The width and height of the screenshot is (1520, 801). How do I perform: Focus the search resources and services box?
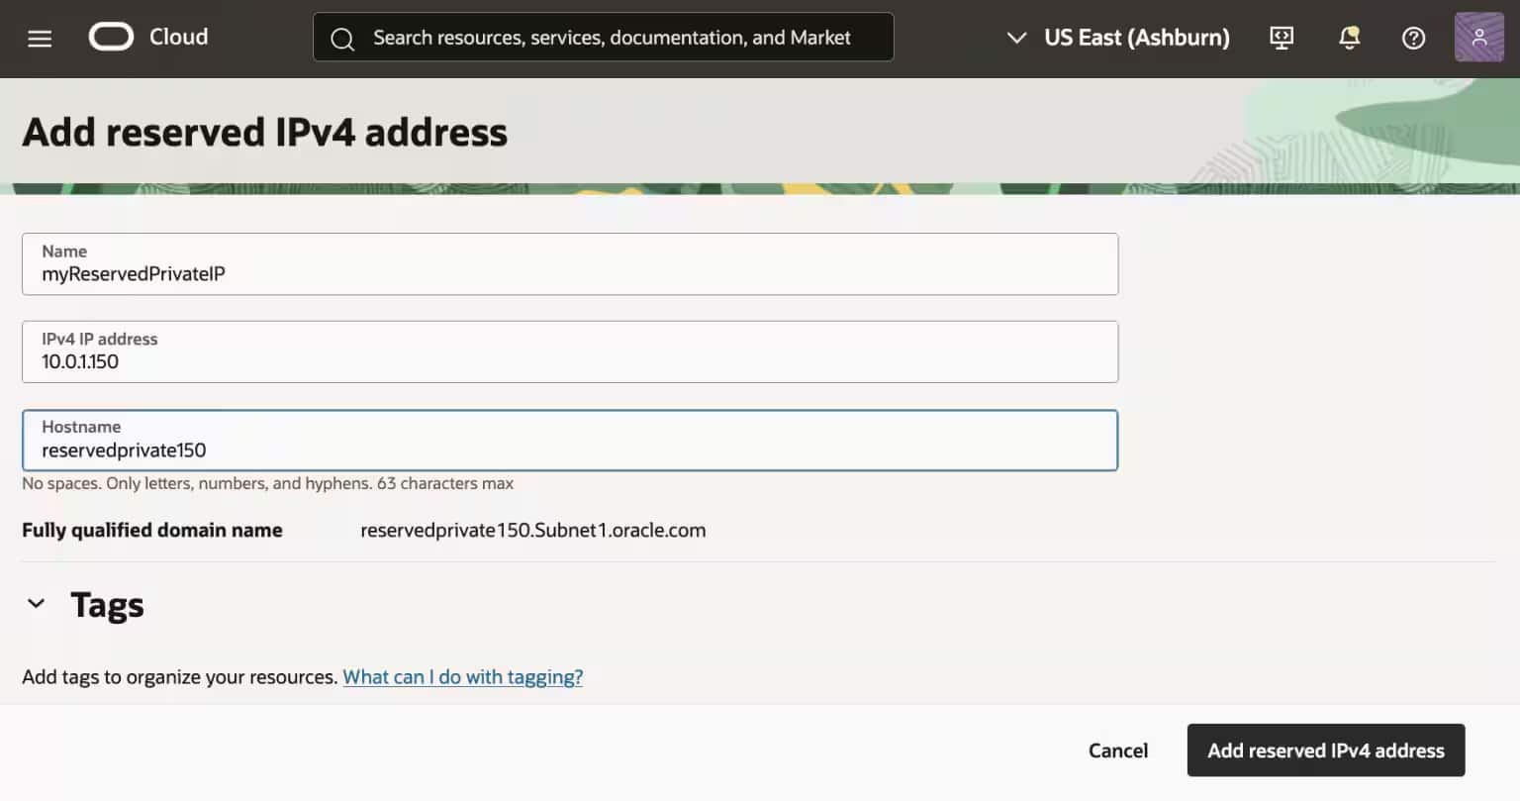[x=604, y=38]
